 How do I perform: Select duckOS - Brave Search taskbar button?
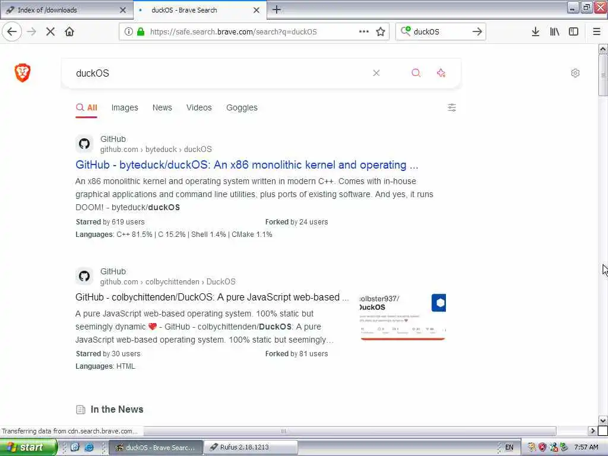(x=156, y=447)
